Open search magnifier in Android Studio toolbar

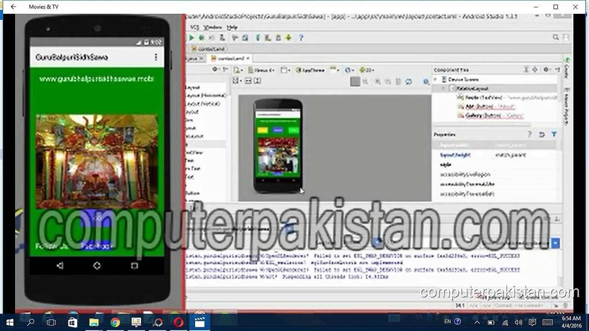[556, 37]
